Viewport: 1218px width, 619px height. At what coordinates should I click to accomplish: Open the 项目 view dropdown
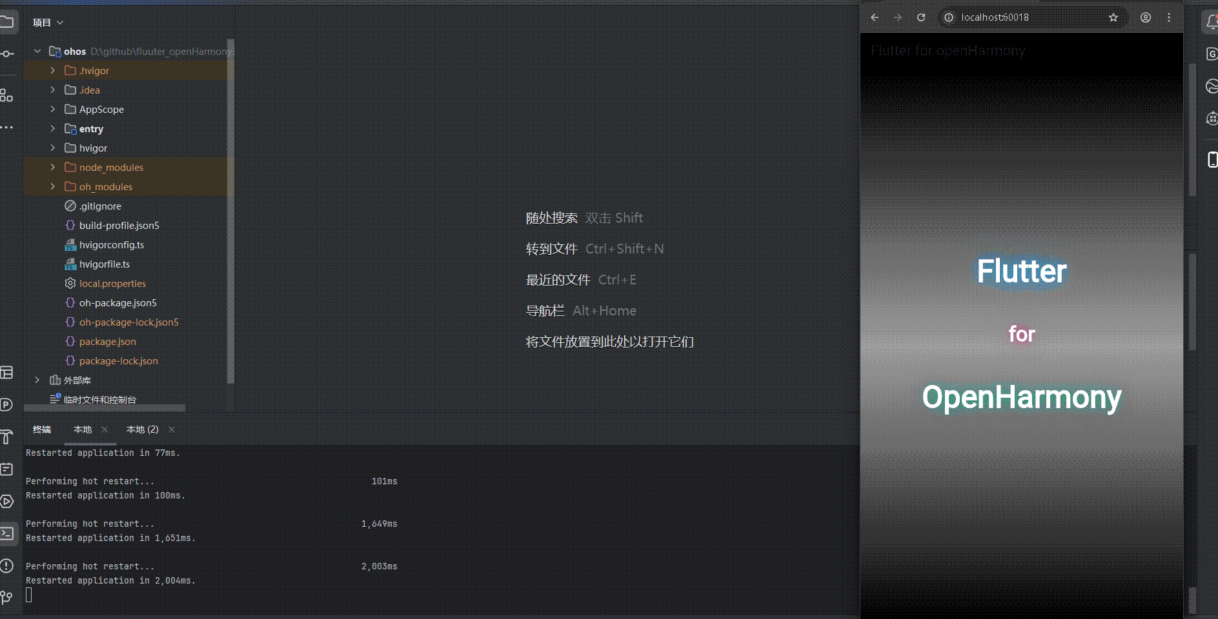pos(48,23)
